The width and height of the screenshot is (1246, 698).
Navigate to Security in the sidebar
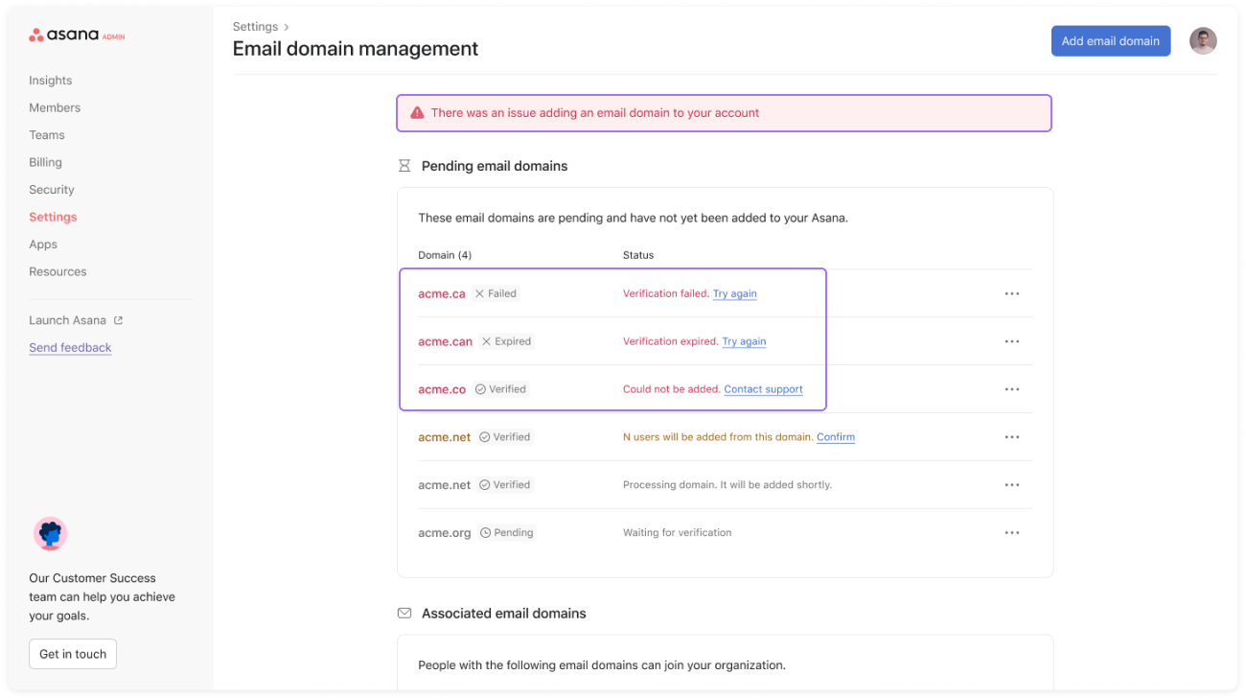(52, 190)
